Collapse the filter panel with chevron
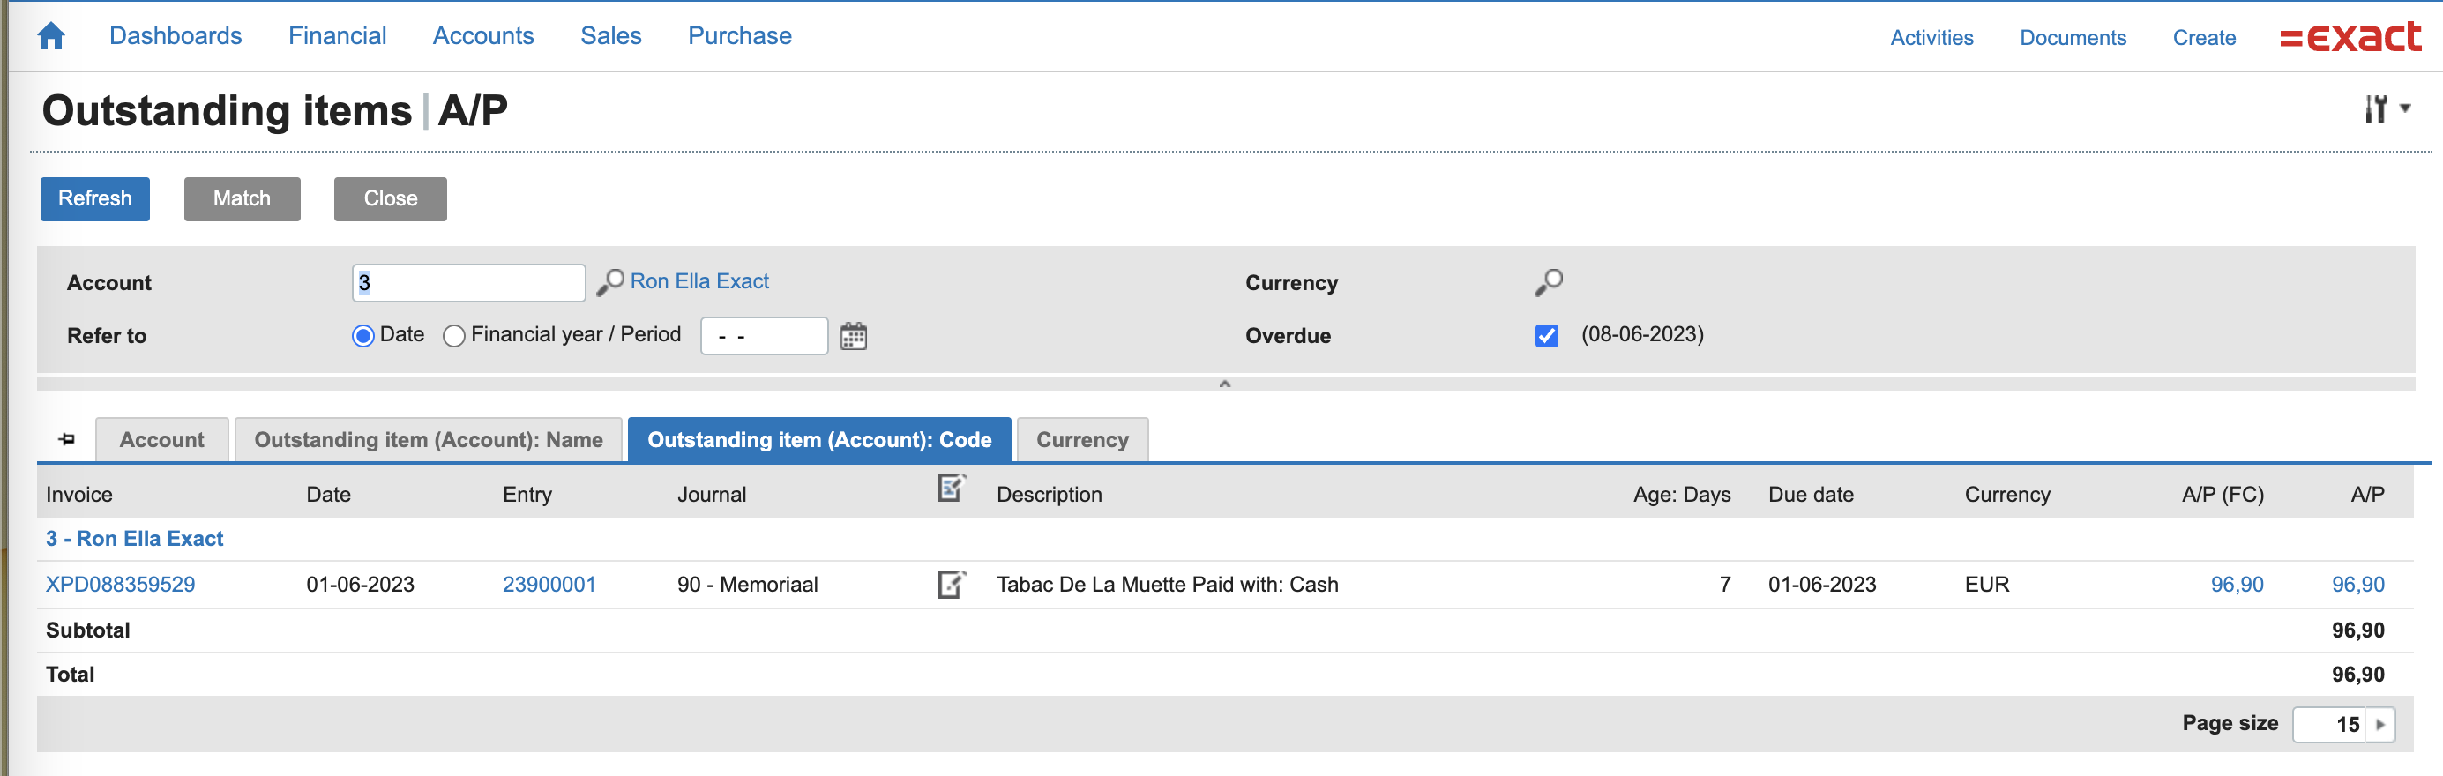This screenshot has width=2443, height=776. tap(1224, 384)
